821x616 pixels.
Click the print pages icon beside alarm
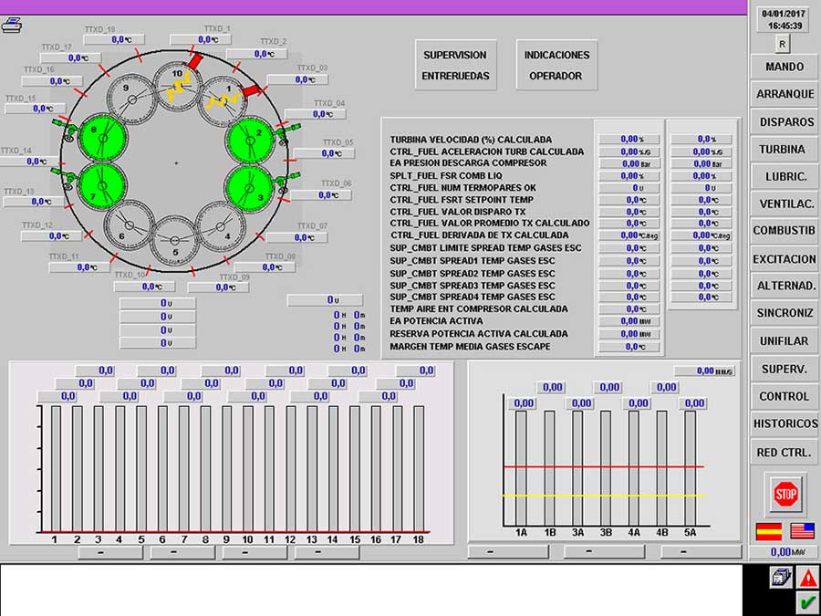pos(781,578)
